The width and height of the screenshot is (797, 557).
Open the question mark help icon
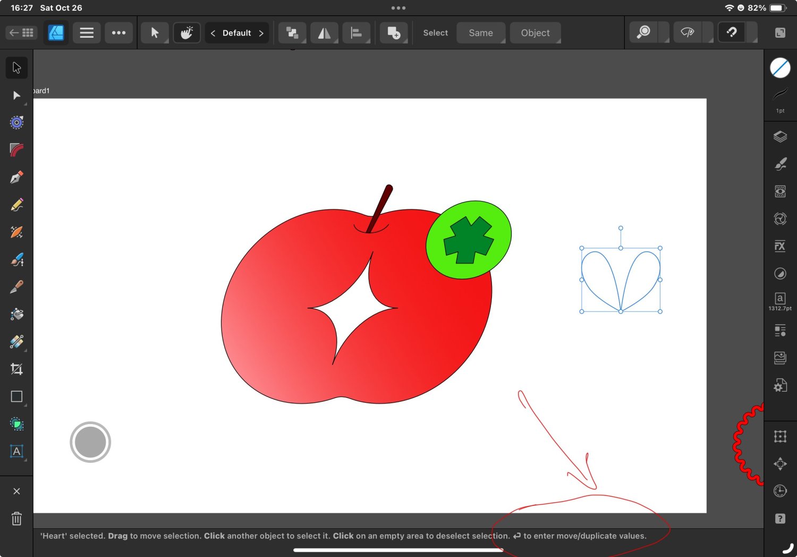(x=780, y=519)
